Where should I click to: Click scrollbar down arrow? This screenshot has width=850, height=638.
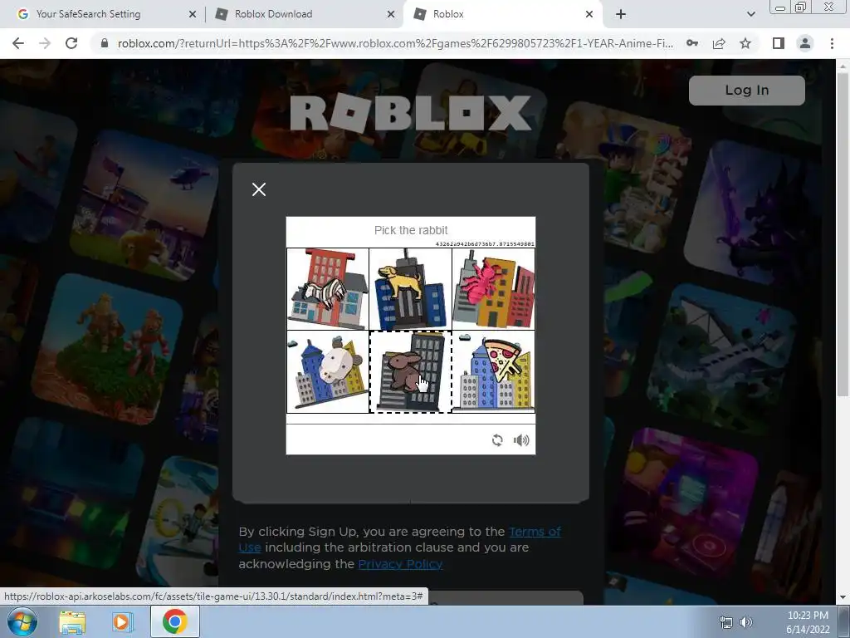pos(843,597)
